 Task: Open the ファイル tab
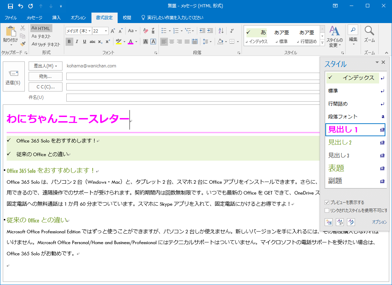[10, 17]
